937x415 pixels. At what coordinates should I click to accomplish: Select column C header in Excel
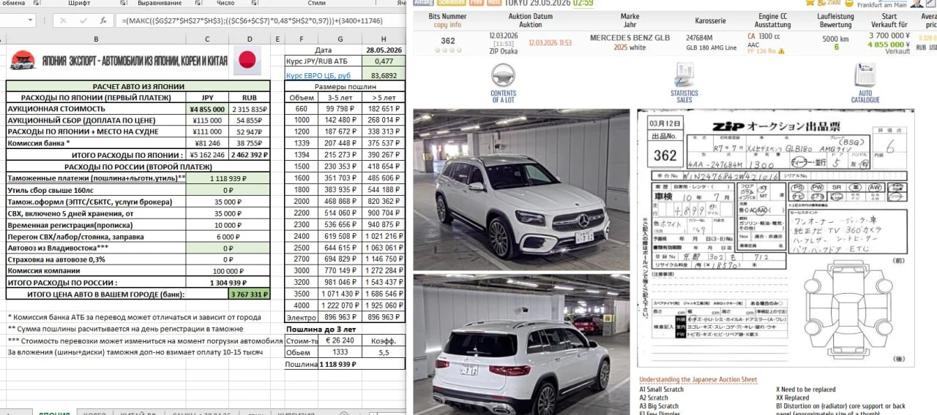click(207, 38)
